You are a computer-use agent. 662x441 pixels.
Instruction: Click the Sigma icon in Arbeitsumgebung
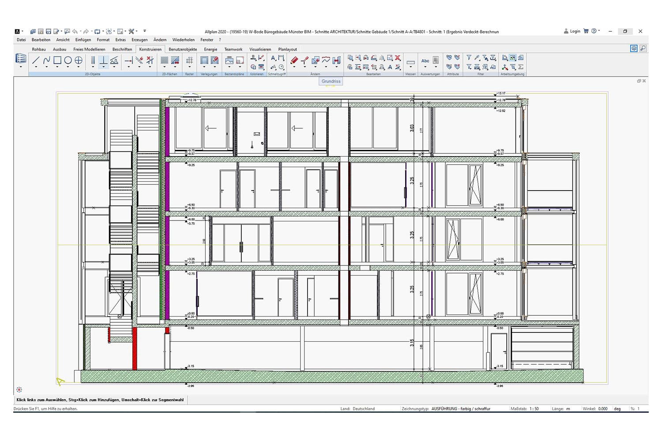pyautogui.click(x=521, y=67)
